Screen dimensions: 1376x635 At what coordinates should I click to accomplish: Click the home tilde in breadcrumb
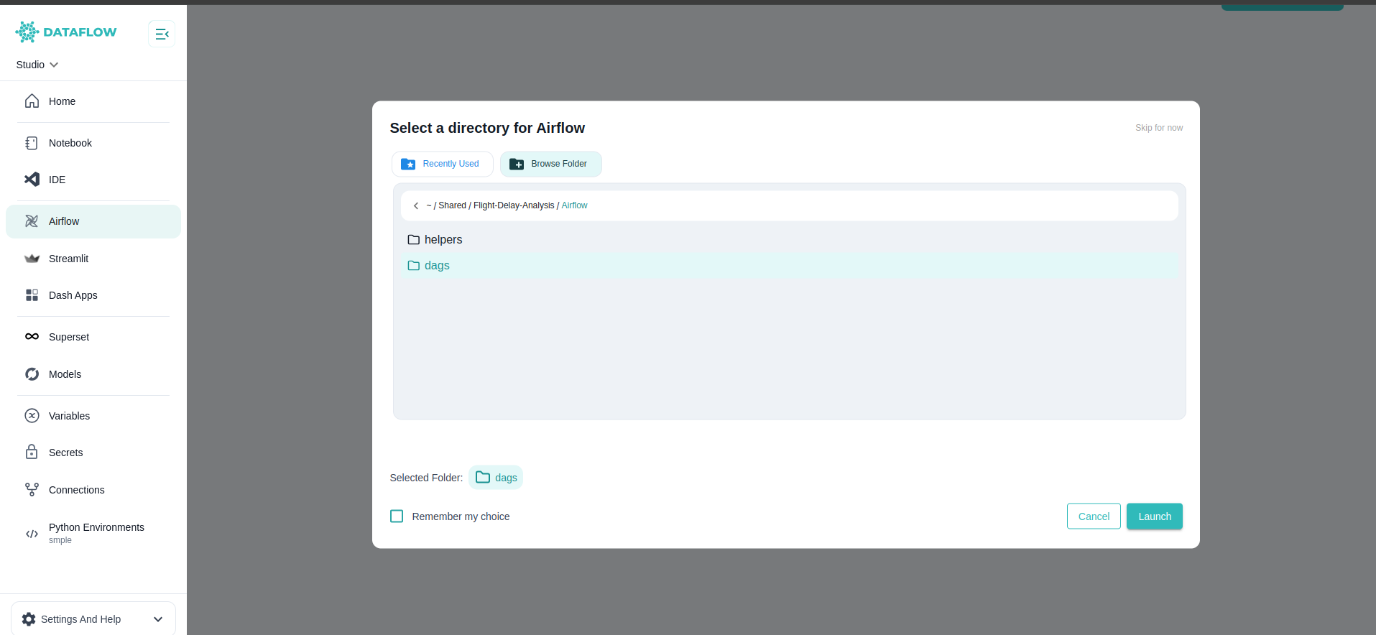(429, 205)
